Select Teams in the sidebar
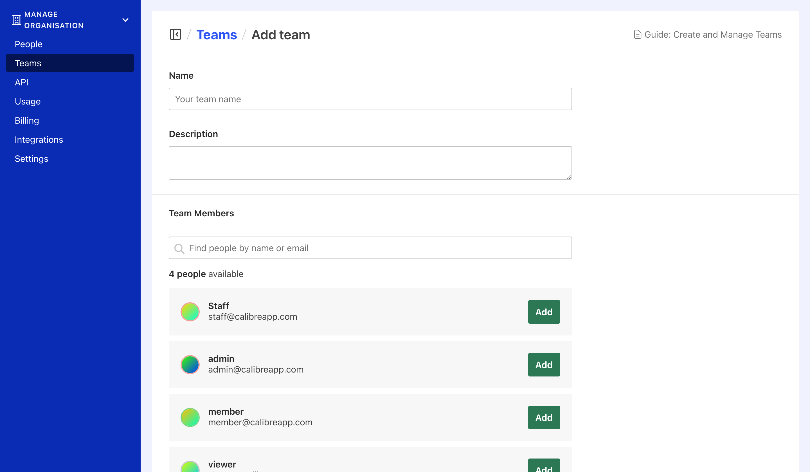Screen dimensions: 810x472 (28, 63)
